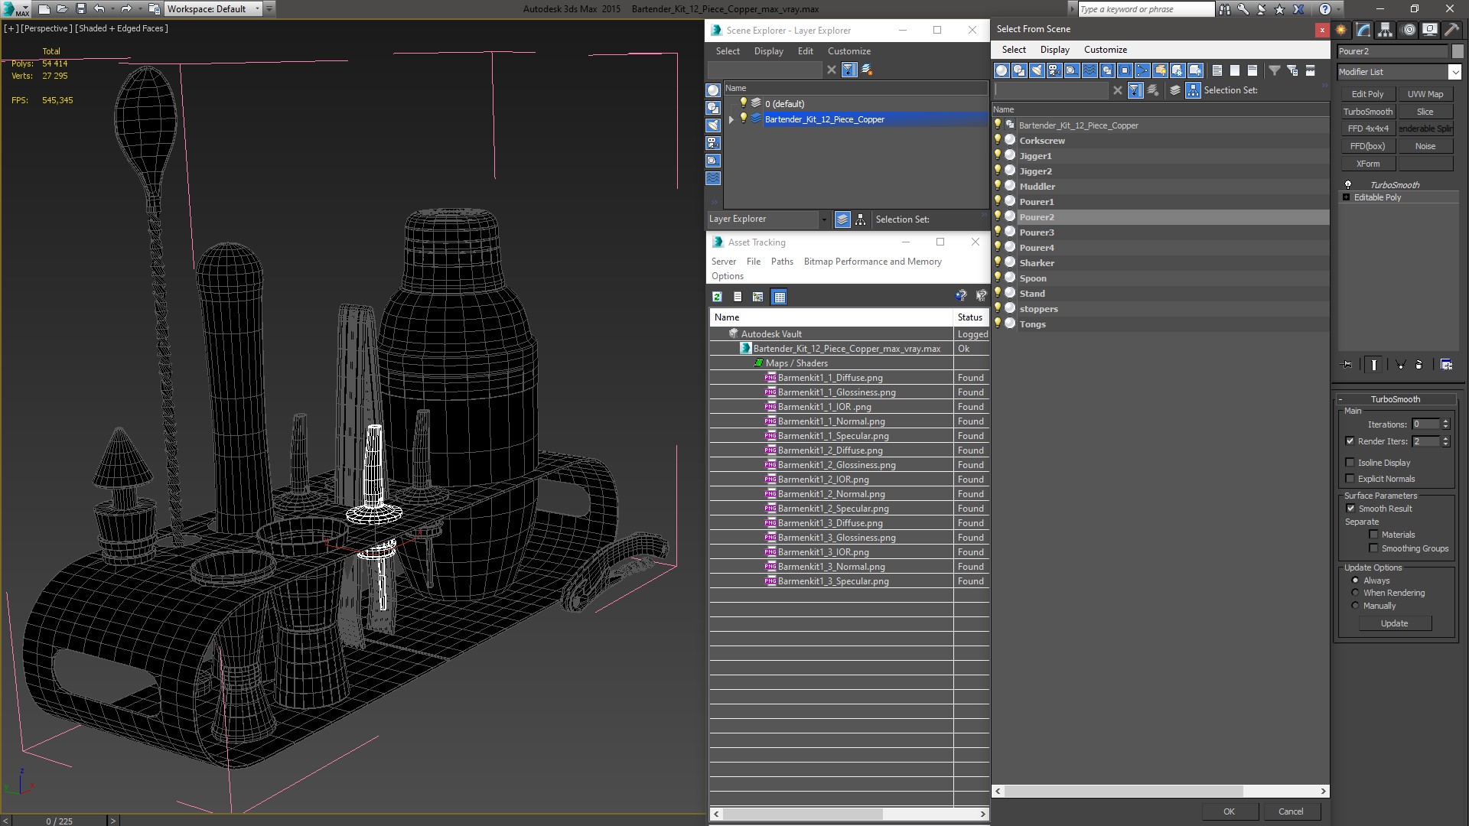
Task: Select Always update option
Action: [1355, 580]
